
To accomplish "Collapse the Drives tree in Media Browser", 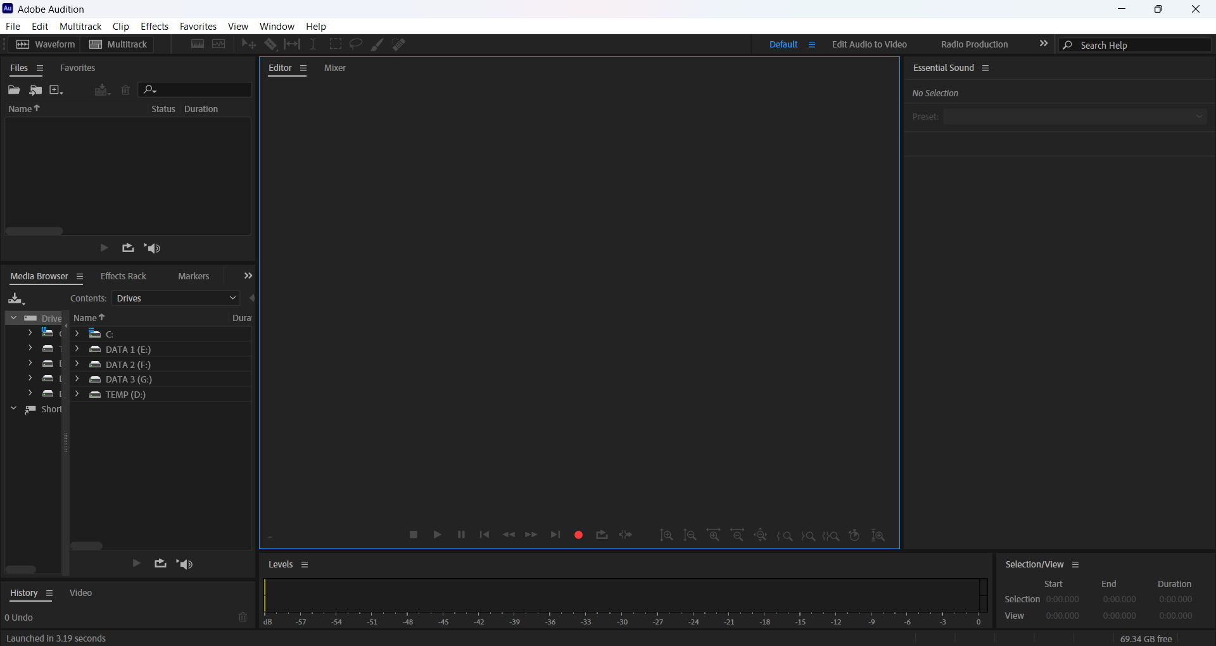I will (x=13, y=318).
